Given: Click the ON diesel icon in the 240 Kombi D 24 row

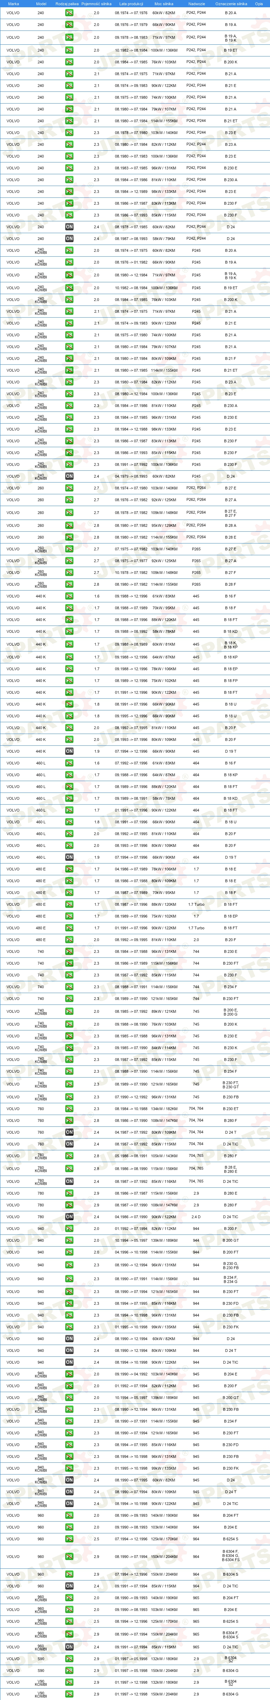Looking at the screenshot, I should tap(69, 476).
